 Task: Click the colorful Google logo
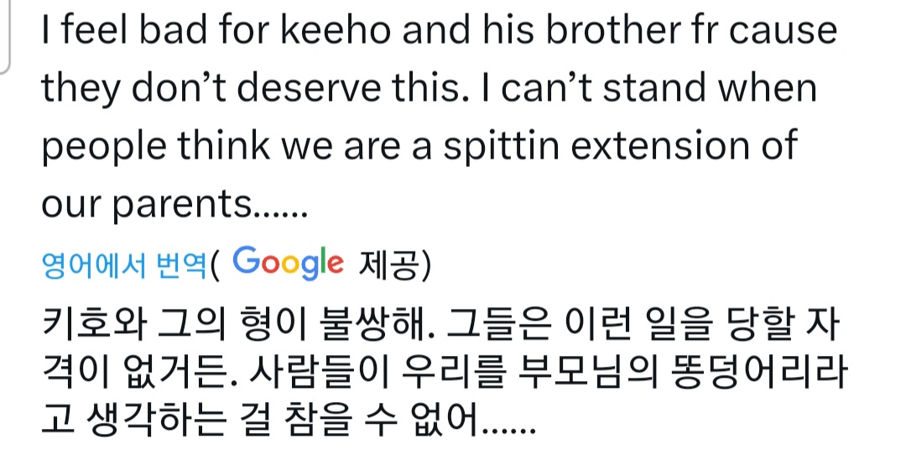288,264
